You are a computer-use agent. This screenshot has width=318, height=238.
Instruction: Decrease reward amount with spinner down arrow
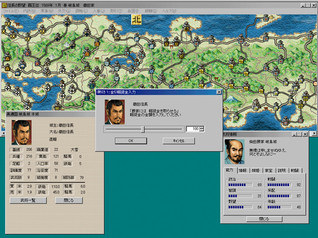202,130
